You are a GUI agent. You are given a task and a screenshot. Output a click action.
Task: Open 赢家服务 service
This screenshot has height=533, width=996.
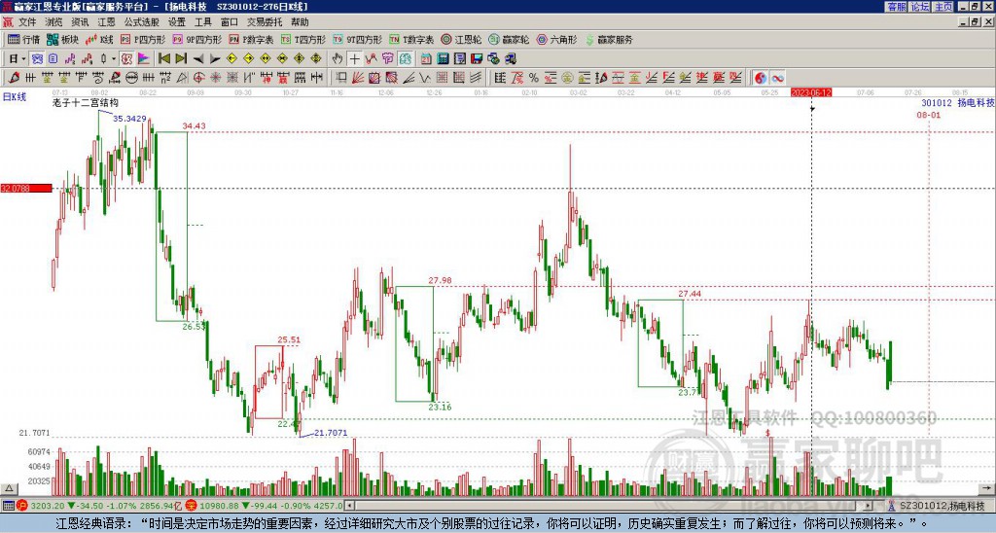(x=609, y=39)
